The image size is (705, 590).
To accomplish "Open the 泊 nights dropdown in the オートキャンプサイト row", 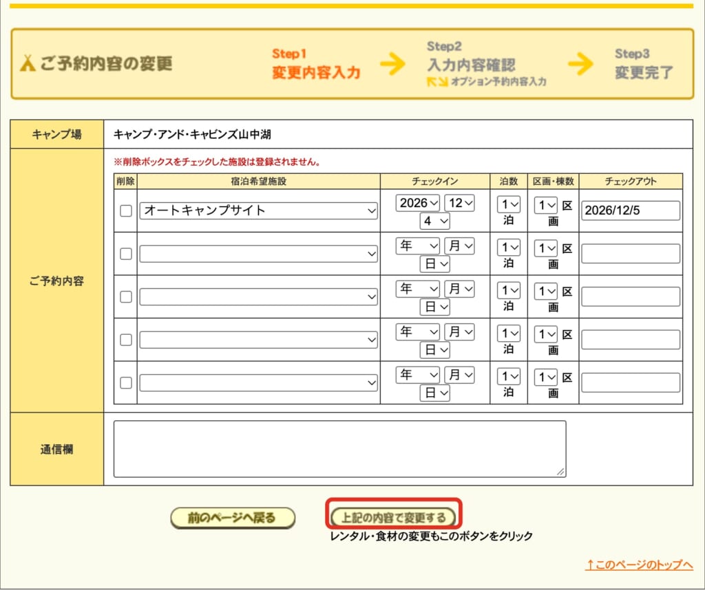I will click(x=509, y=205).
